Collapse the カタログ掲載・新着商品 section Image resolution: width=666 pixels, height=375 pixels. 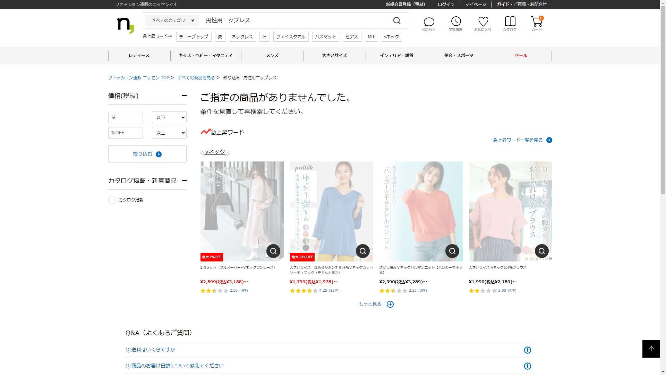point(184,181)
